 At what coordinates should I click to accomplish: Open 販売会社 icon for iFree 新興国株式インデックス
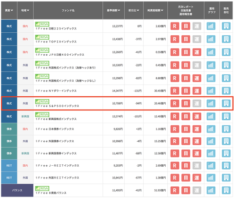(226, 116)
